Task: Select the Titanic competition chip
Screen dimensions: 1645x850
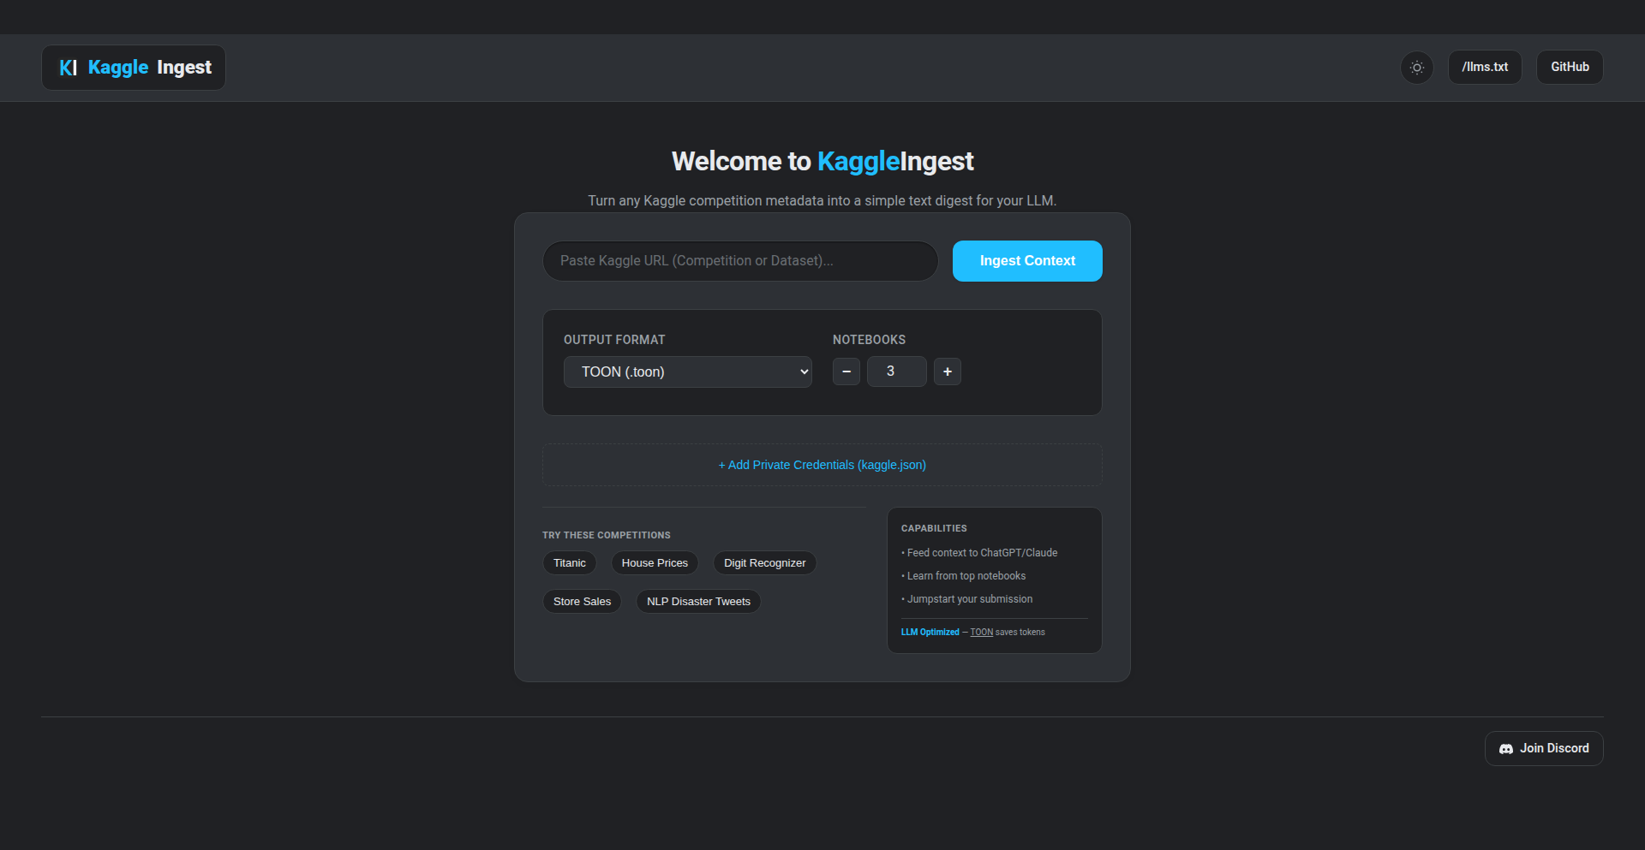Action: pyautogui.click(x=569, y=562)
